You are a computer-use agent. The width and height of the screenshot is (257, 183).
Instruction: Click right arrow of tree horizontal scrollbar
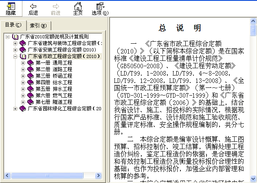point(98,175)
